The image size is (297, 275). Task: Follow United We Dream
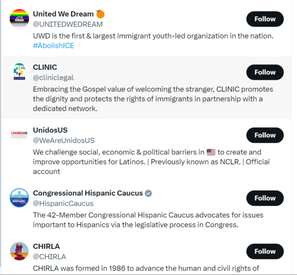tap(265, 19)
